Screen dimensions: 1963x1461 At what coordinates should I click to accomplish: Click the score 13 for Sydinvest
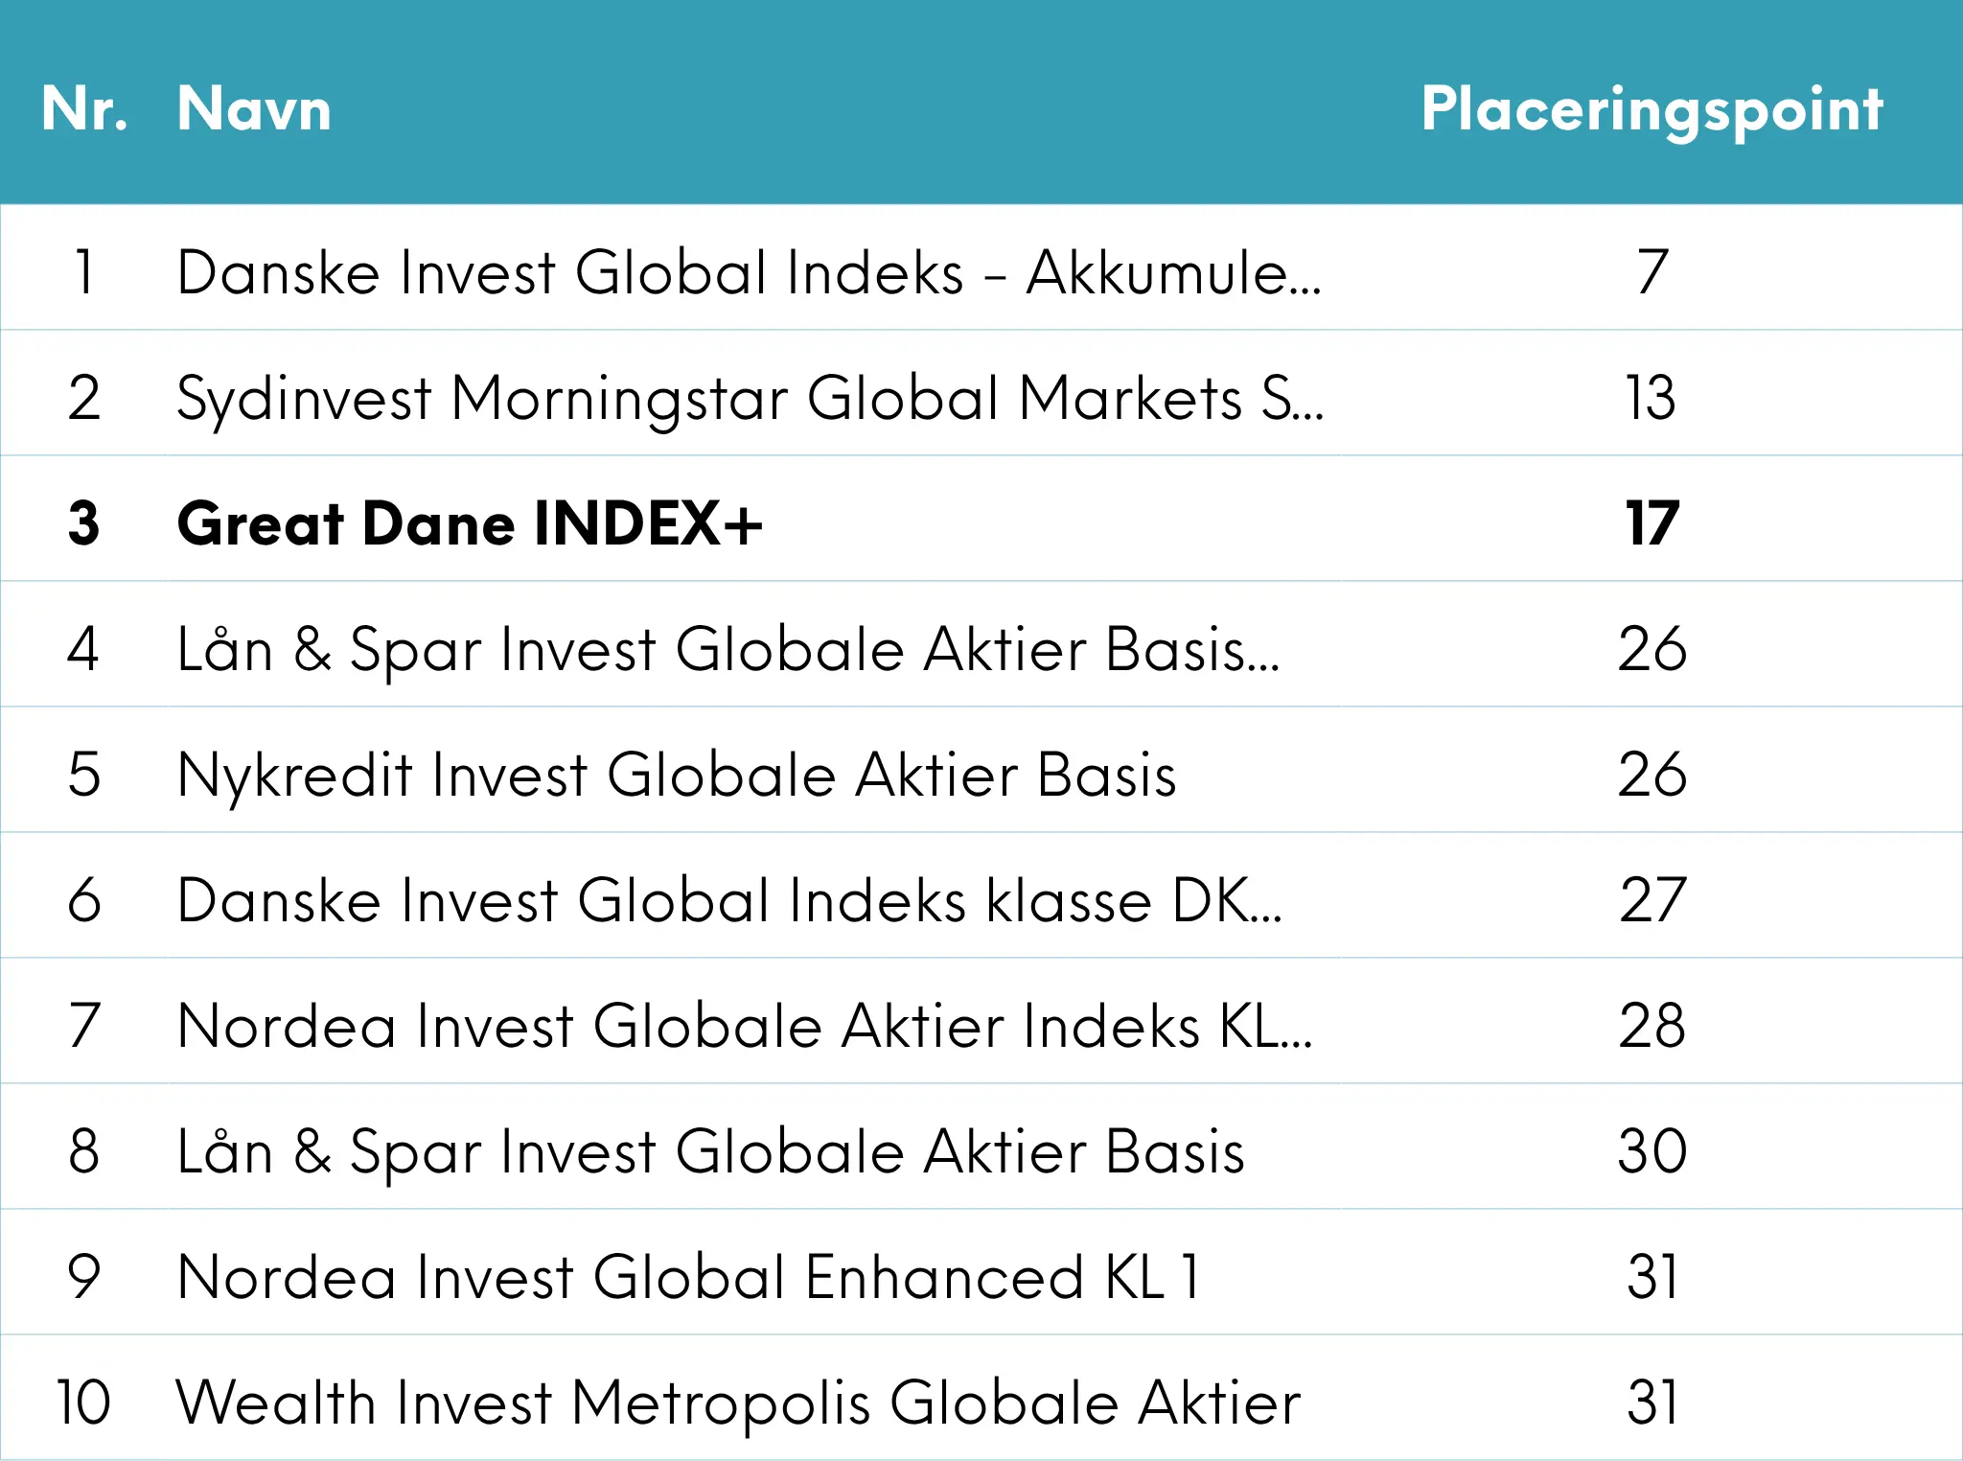click(1651, 398)
